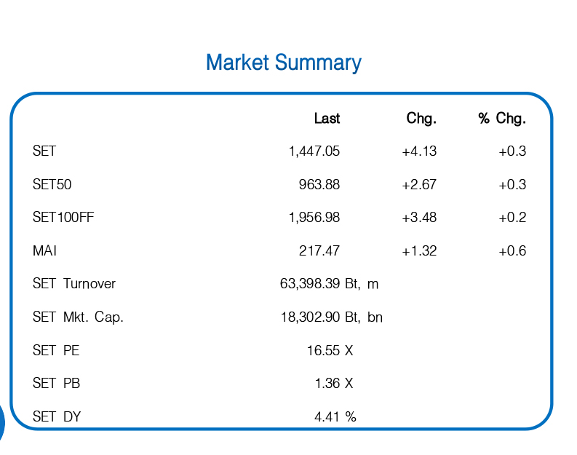This screenshot has height=455, width=577.
Task: Click the SET Turnover label
Action: point(74,284)
